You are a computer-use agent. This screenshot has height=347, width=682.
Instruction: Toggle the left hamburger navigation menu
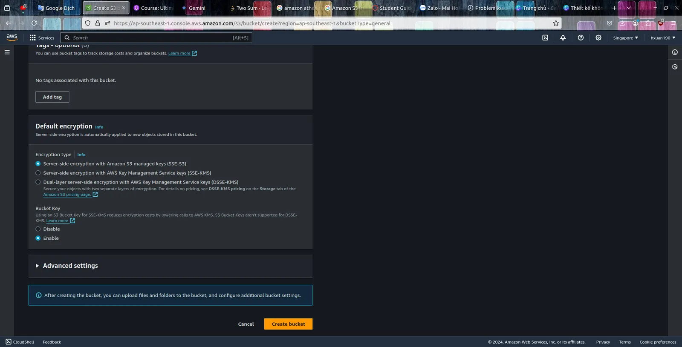point(7,52)
